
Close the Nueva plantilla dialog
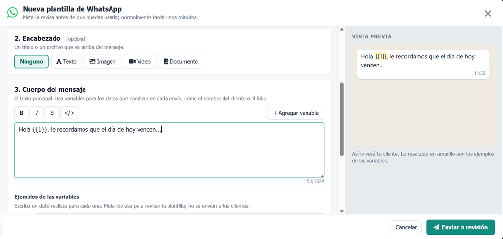(x=488, y=13)
